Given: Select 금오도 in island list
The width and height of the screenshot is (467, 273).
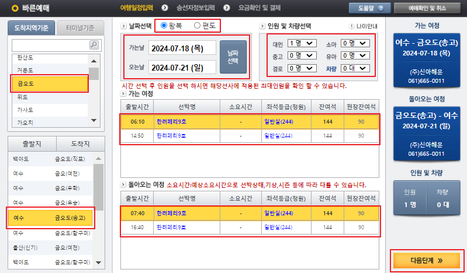Looking at the screenshot, I should (50, 84).
